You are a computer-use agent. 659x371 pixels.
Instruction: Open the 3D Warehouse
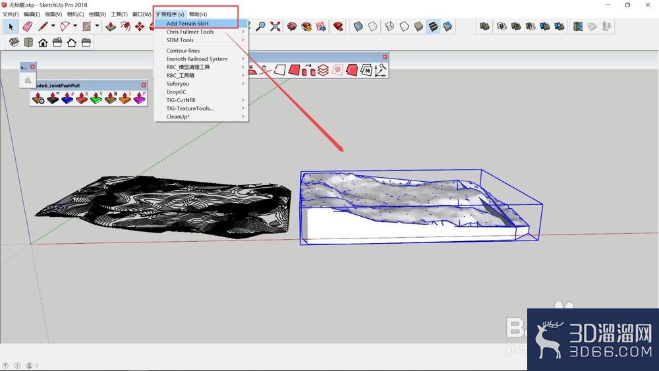292,27
